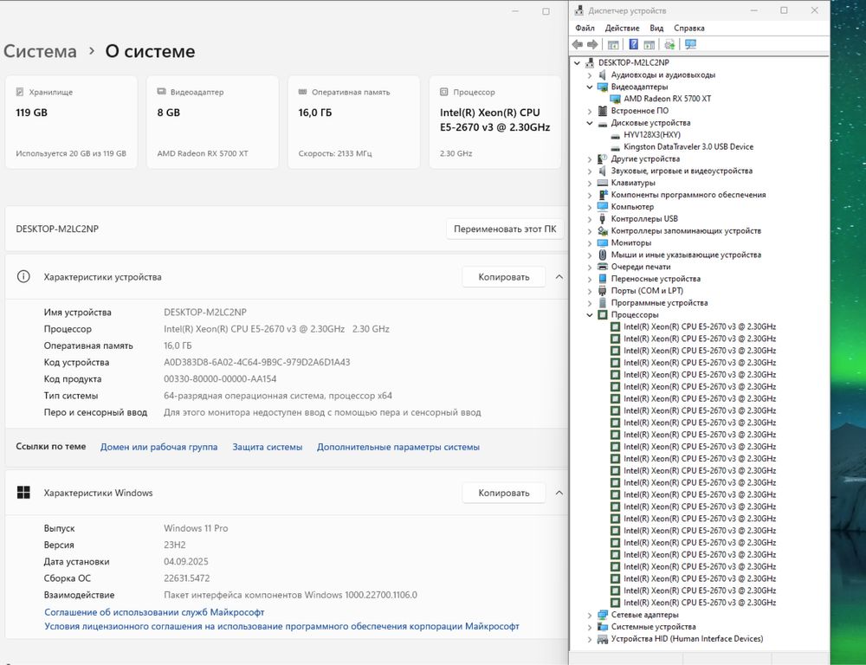The height and width of the screenshot is (665, 866).
Task: Select the printer icon for Очереди печати
Action: click(x=603, y=267)
